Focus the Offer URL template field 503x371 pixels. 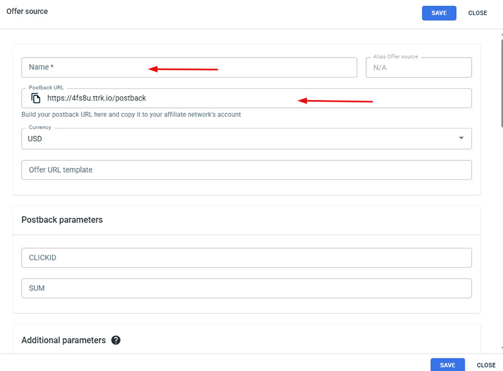tap(246, 170)
